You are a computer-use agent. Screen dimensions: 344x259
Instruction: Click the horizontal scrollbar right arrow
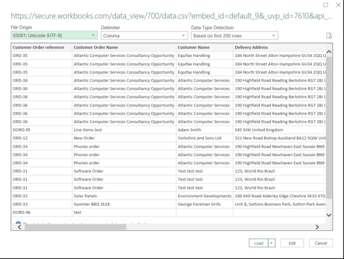(315, 227)
